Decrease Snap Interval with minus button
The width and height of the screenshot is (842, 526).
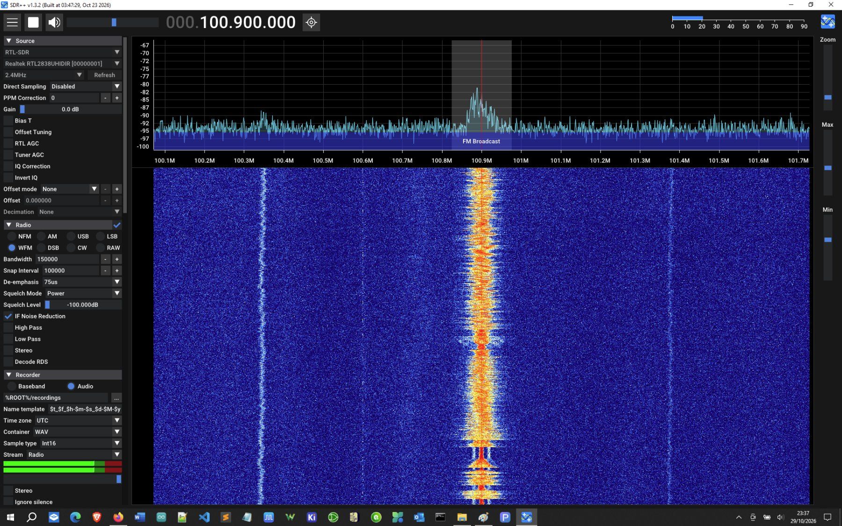pyautogui.click(x=105, y=271)
